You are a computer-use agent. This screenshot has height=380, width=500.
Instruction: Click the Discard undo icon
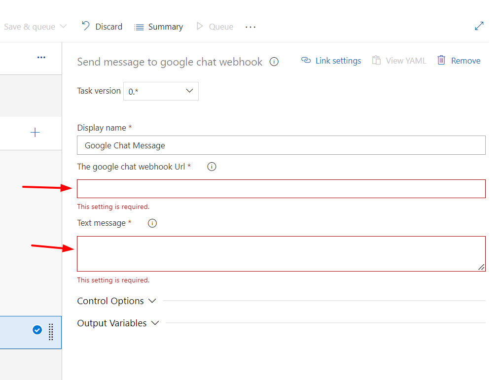(x=86, y=26)
